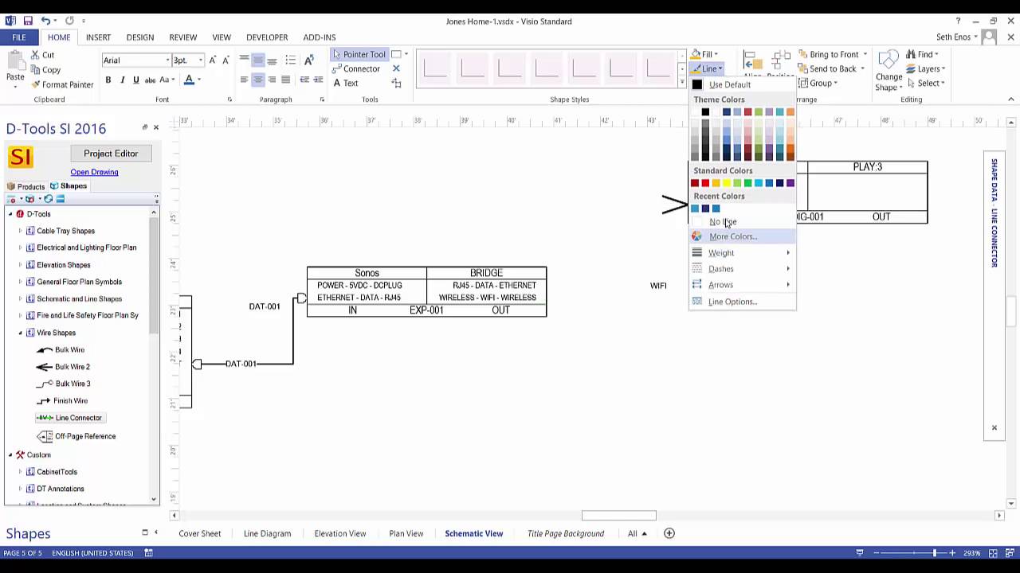Choose More Colors option
Image resolution: width=1020 pixels, height=573 pixels.
pyautogui.click(x=742, y=236)
